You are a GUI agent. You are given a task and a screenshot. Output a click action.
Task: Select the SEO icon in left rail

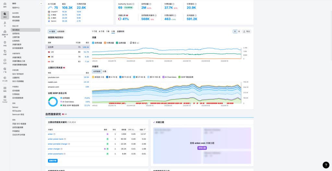pyautogui.click(x=5, y=15)
